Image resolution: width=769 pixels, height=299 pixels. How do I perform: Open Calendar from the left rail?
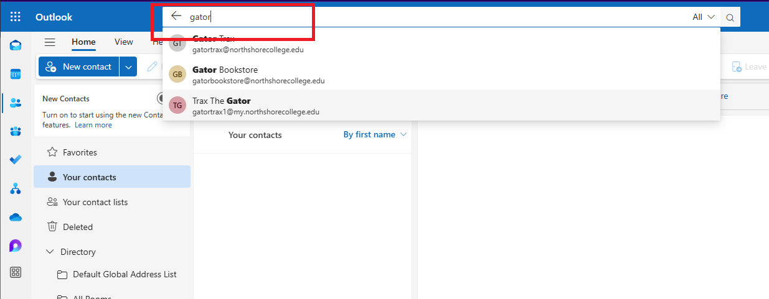(x=16, y=74)
